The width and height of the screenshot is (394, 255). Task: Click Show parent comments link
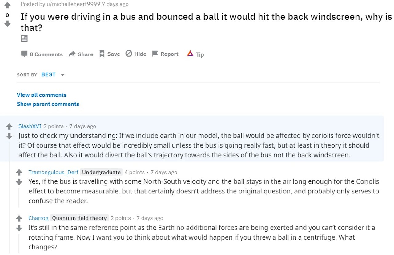48,104
